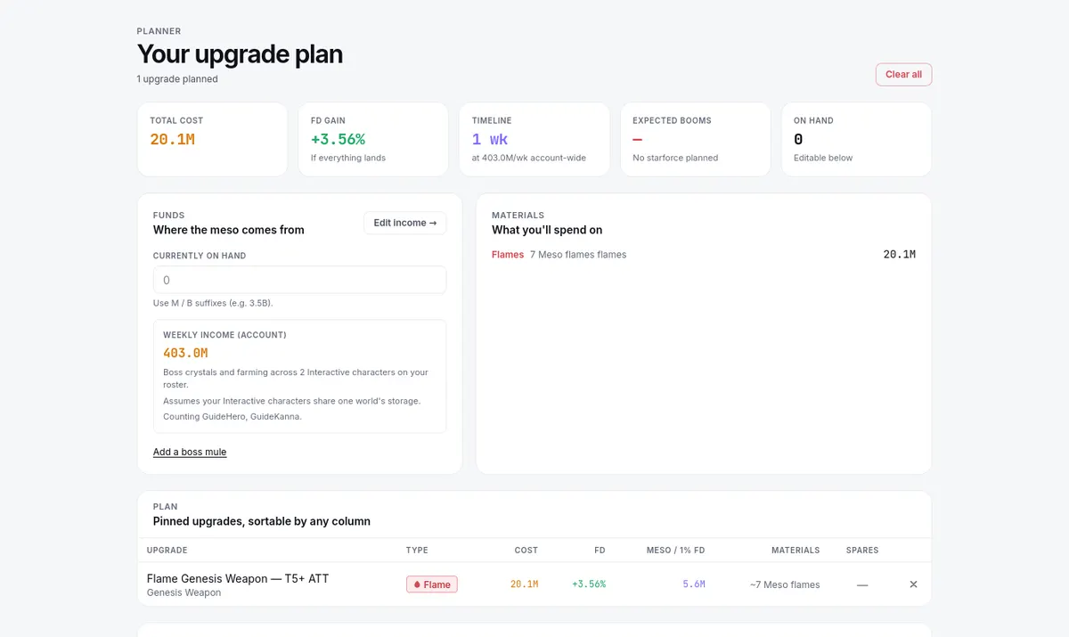Click the Counting GuideHero, GuideKanna text

tap(233, 416)
